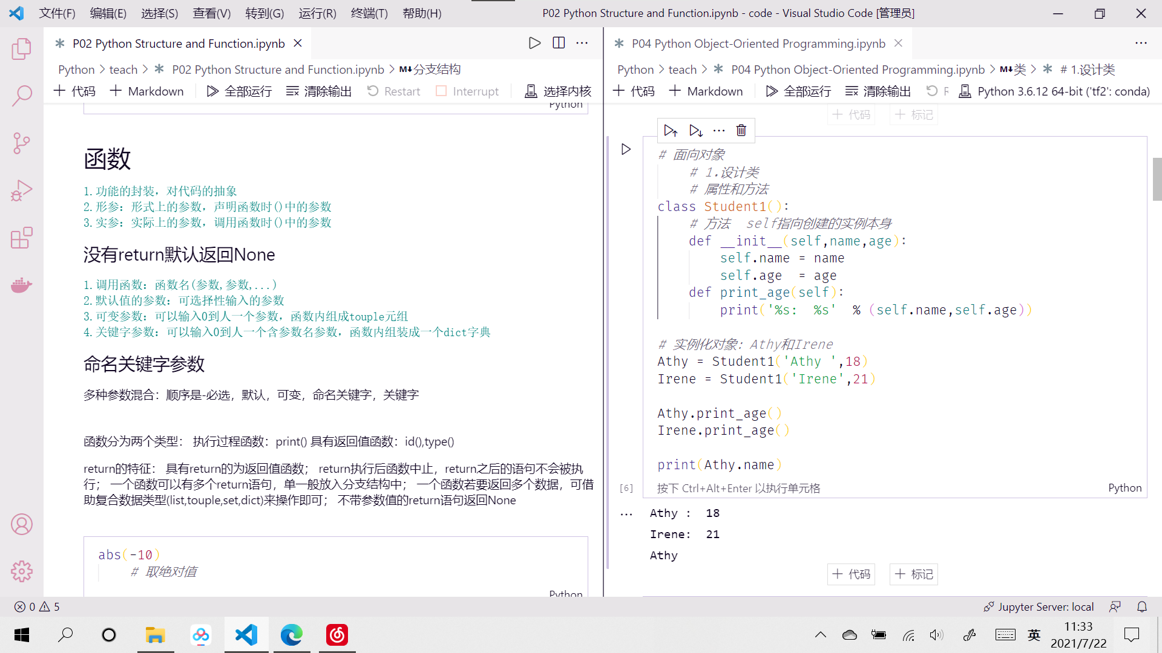
Task: Delete the selected notebook cell
Action: click(741, 130)
